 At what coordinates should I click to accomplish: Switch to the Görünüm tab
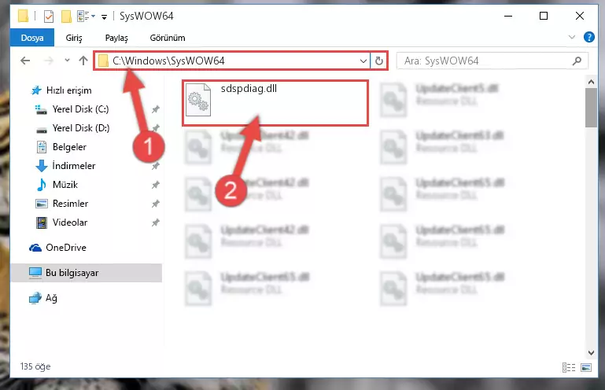(x=168, y=38)
